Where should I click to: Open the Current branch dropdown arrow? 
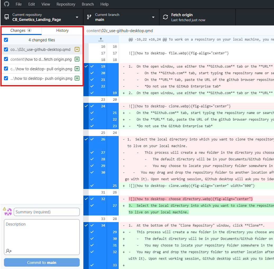153,17
